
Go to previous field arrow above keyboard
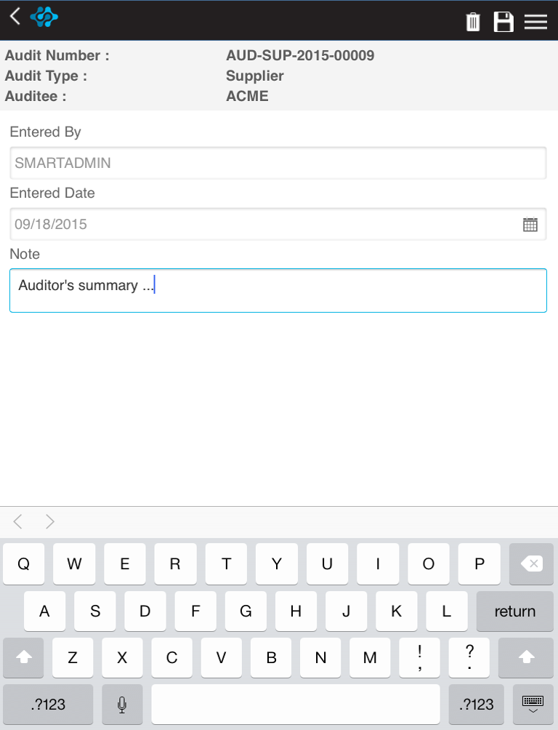[18, 521]
